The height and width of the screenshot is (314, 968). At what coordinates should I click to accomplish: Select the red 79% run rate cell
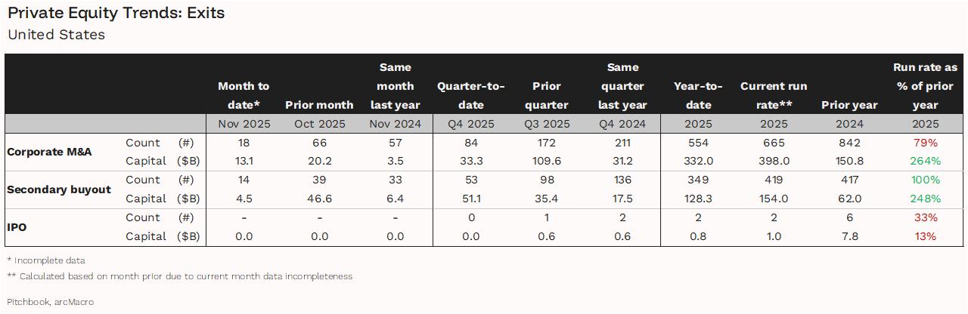pos(925,143)
